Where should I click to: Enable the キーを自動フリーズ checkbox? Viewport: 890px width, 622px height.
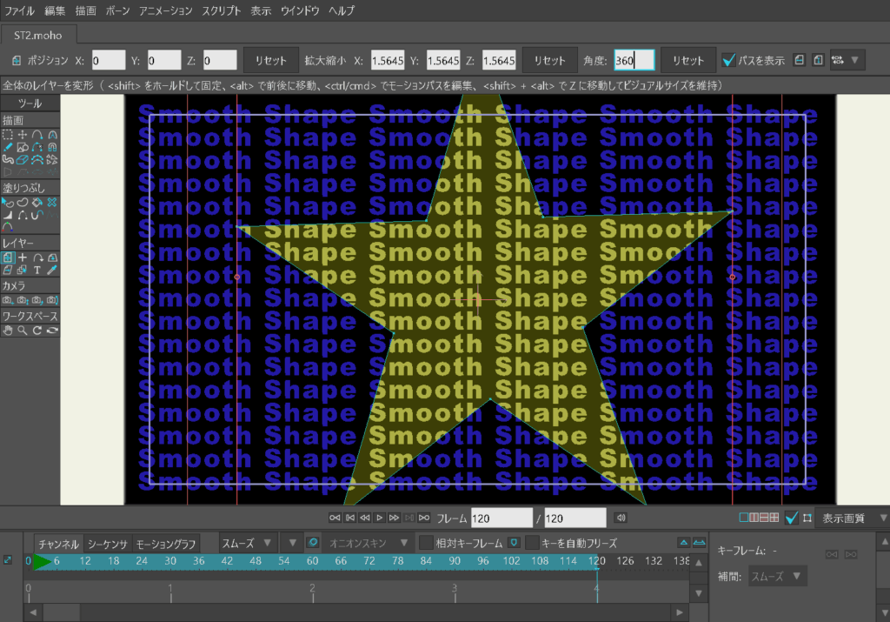531,543
